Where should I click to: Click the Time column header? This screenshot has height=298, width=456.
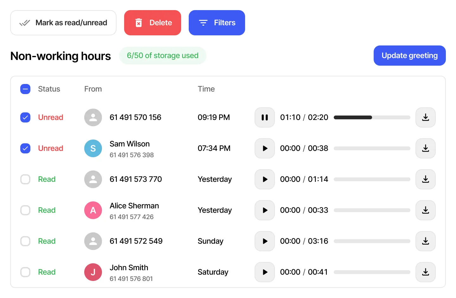(206, 89)
